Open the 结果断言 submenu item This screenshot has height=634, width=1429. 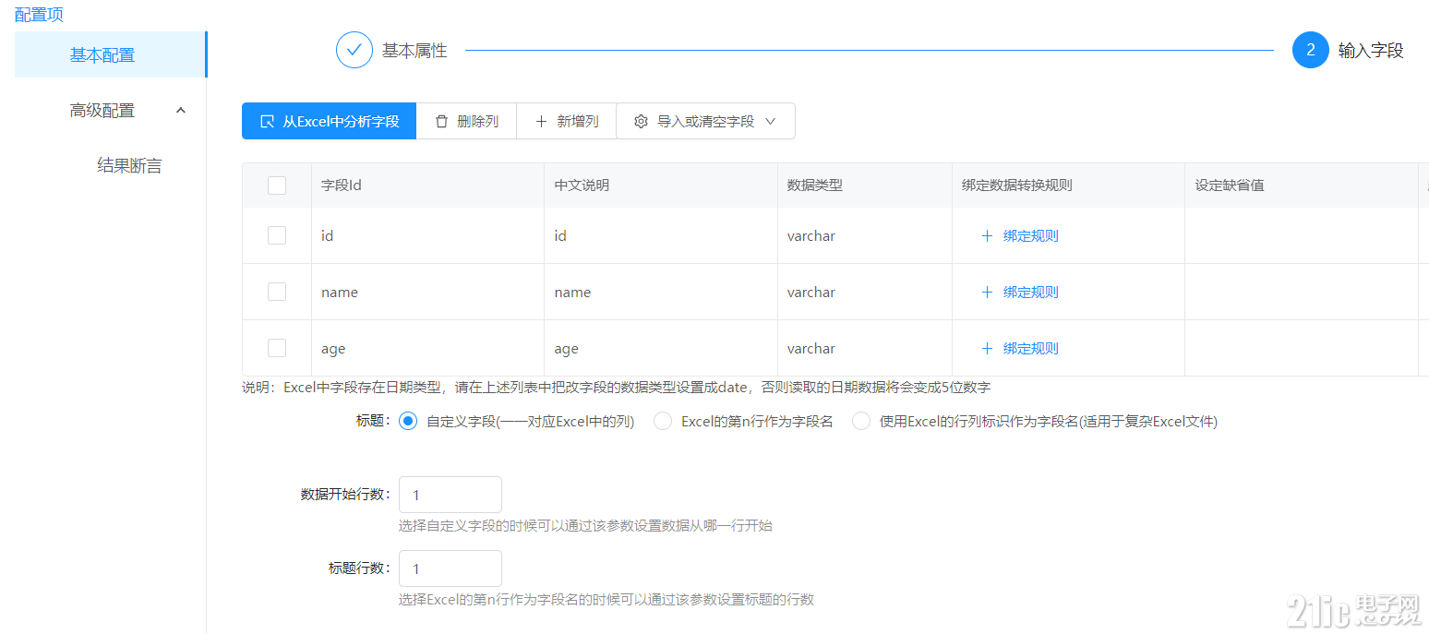(129, 165)
